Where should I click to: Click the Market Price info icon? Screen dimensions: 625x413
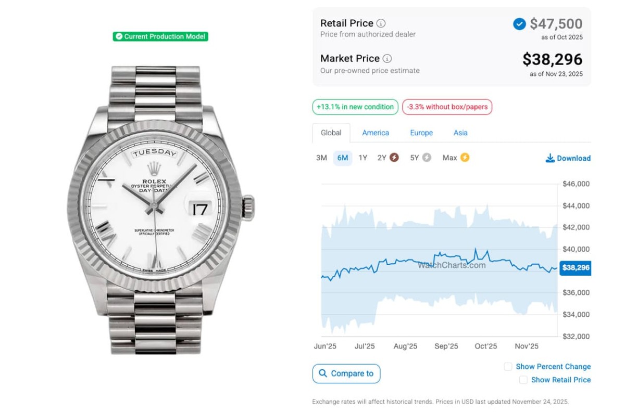coord(387,59)
